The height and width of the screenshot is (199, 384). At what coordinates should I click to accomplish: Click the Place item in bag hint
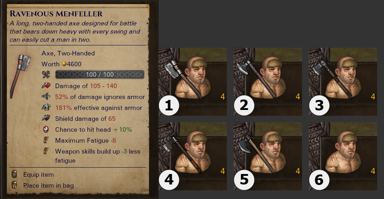[42, 185]
